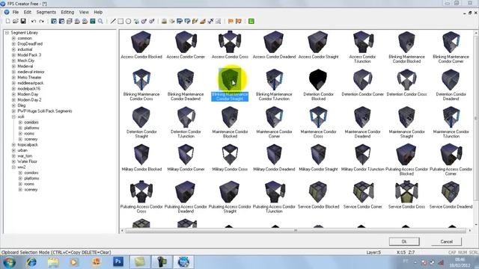
Task: Collapse the scifi tree node
Action: (x=13, y=117)
